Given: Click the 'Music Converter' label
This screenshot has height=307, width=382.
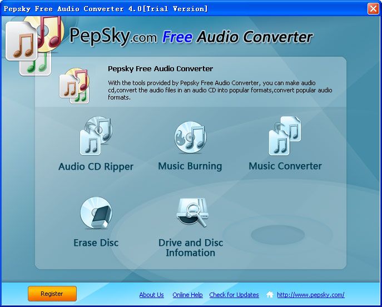Looking at the screenshot, I should click(x=285, y=166).
